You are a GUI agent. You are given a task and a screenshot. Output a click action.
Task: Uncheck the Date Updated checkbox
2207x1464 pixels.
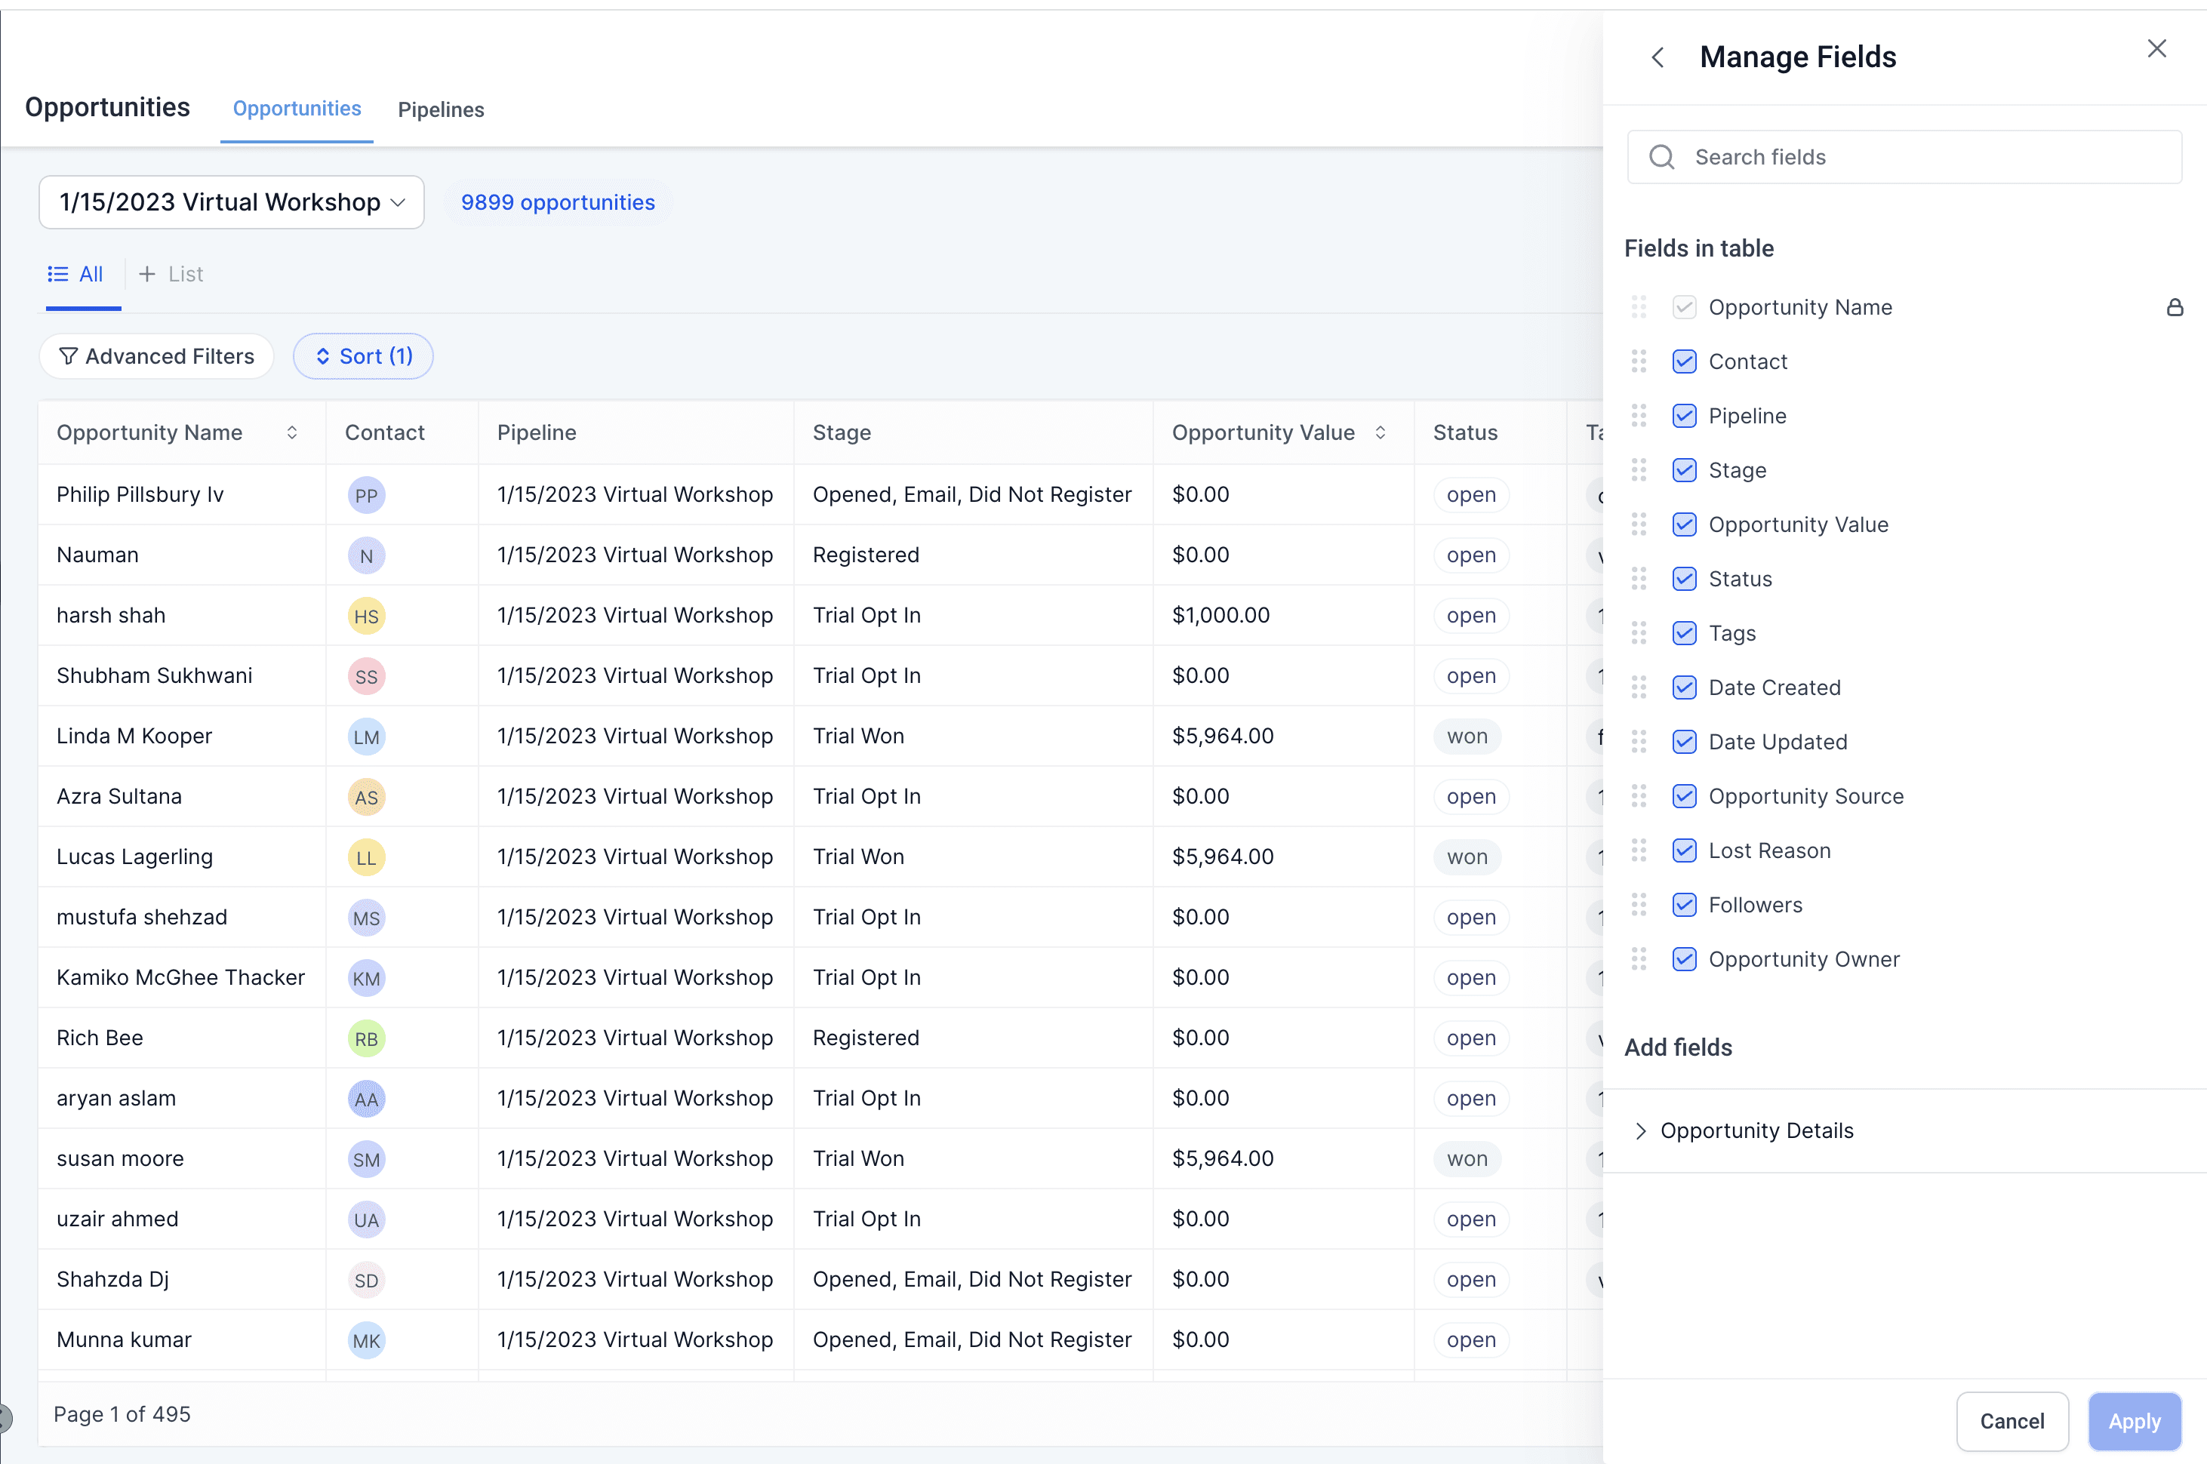(1684, 741)
